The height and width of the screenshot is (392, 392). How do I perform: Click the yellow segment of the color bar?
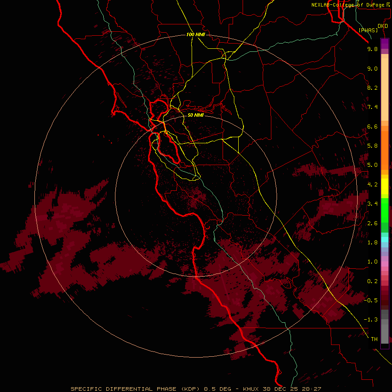385,186
